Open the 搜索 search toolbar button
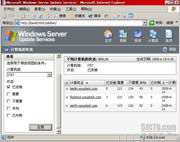The width and height of the screenshot is (180, 142). tap(60, 16)
